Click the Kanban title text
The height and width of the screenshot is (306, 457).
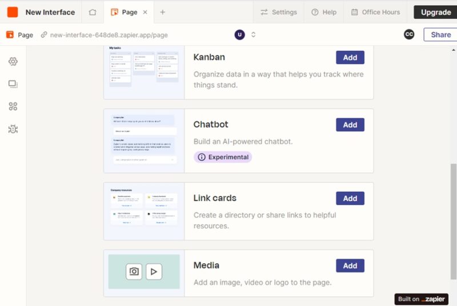(x=209, y=57)
